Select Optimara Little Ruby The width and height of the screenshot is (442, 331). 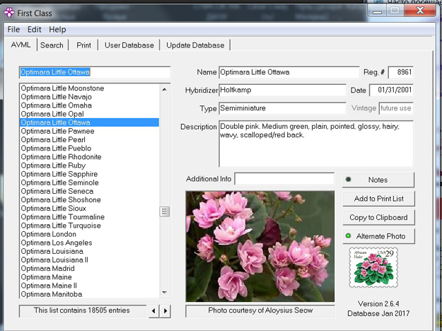[90, 165]
